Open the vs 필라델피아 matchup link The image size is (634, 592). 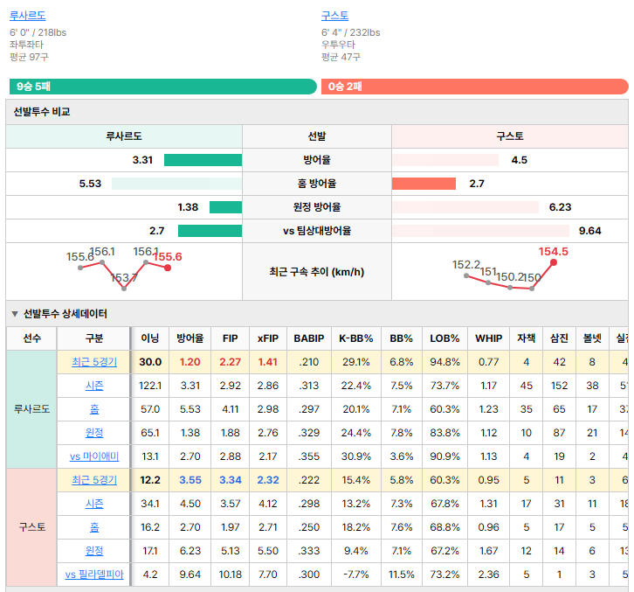click(x=94, y=575)
